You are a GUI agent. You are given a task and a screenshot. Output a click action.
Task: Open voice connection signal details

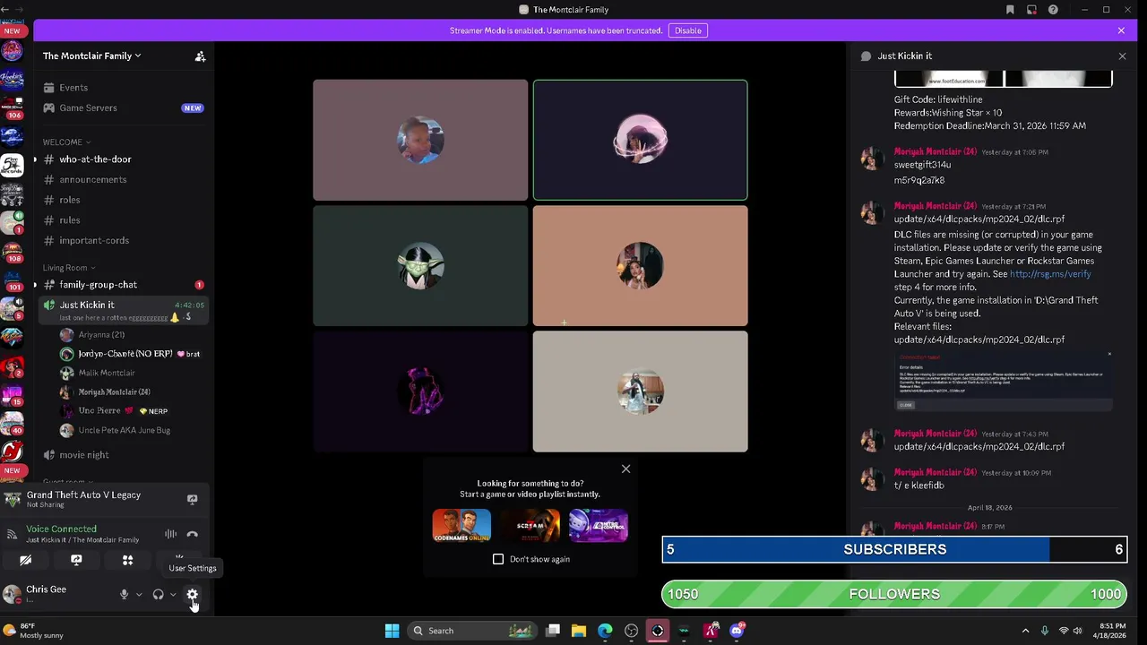coord(12,534)
